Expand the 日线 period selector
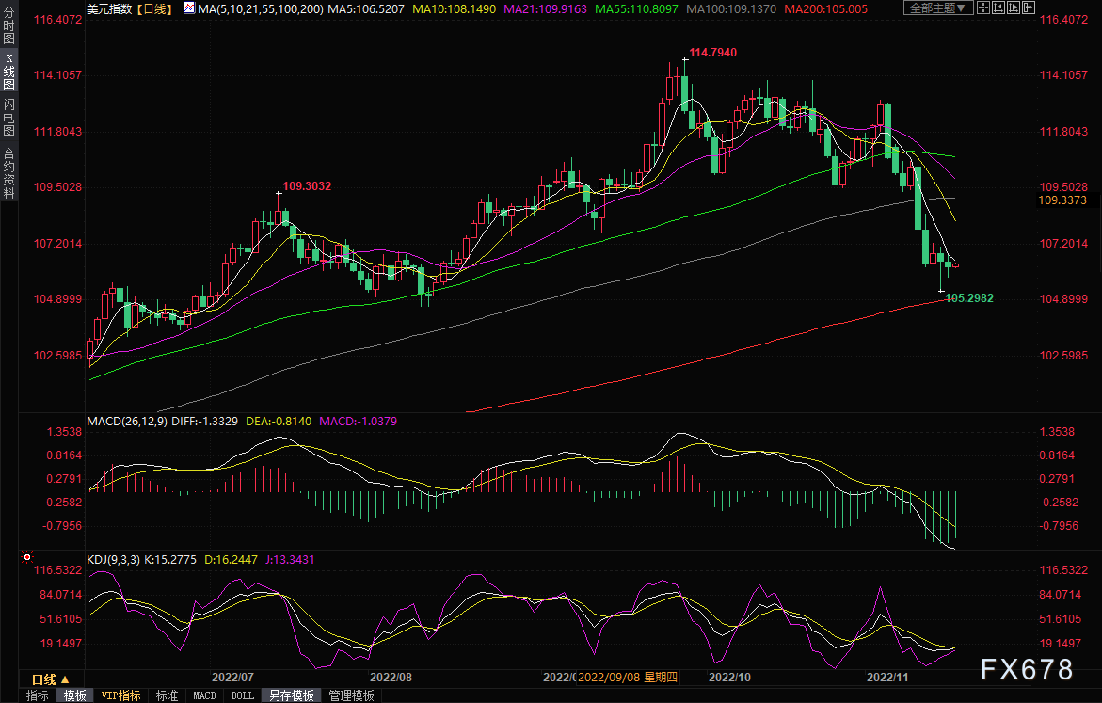Viewport: 1102px width, 703px height. pos(50,679)
